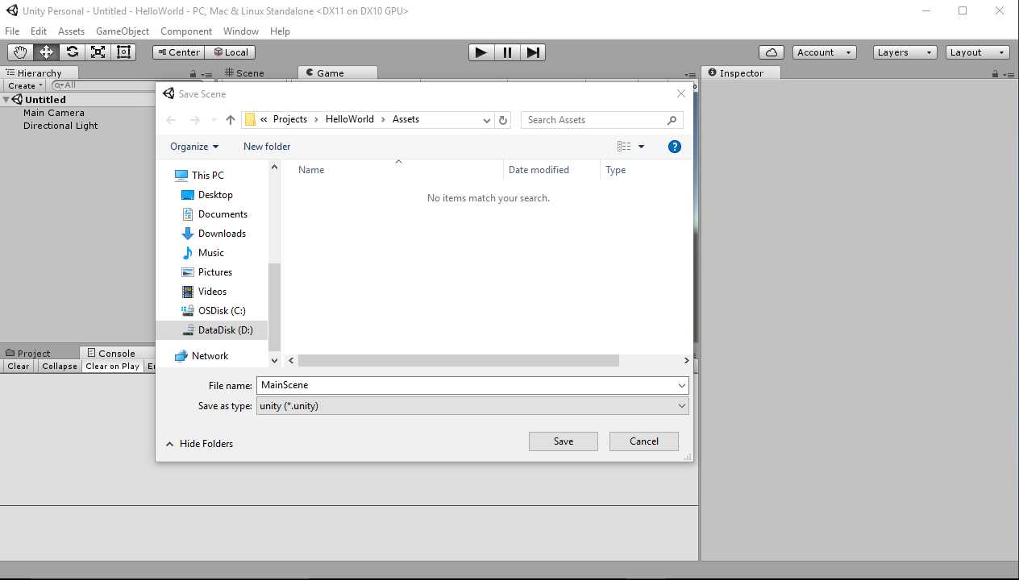Click Projects in the address path

[x=290, y=119]
